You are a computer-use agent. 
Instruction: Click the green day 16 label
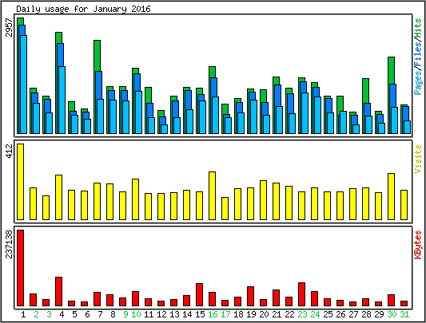click(213, 314)
